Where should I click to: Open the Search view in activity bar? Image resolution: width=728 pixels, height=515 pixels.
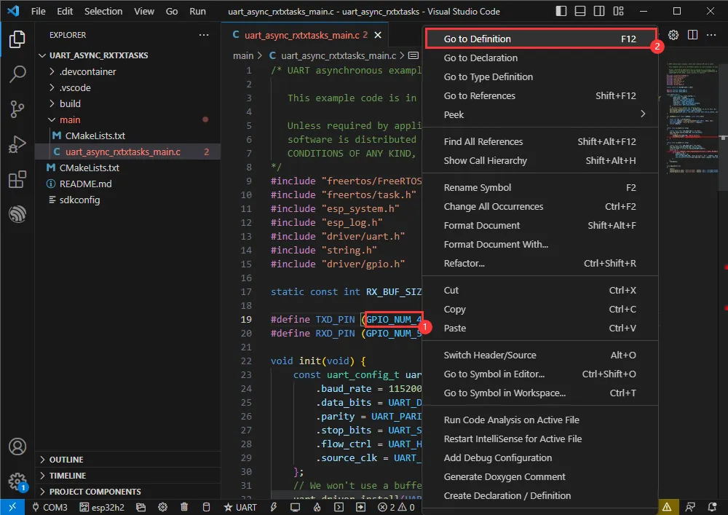(17, 74)
